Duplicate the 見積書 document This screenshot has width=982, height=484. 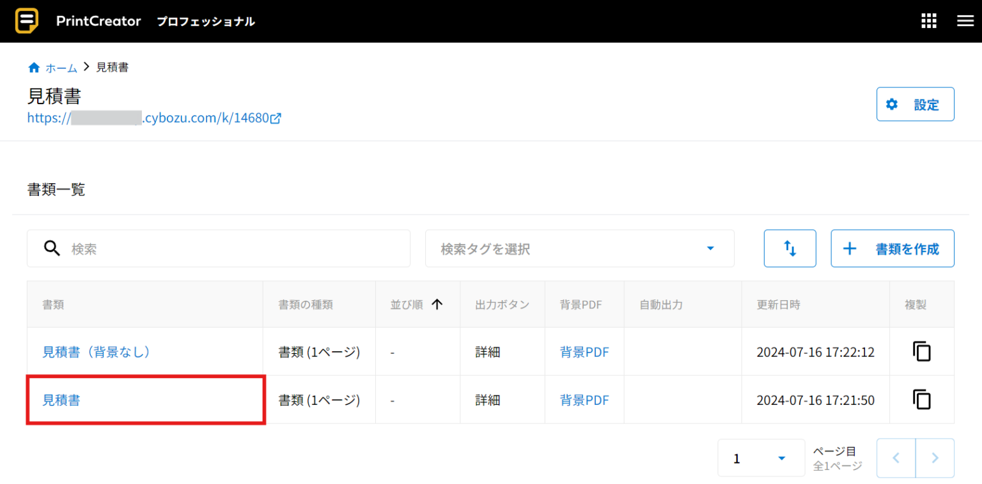coord(921,400)
